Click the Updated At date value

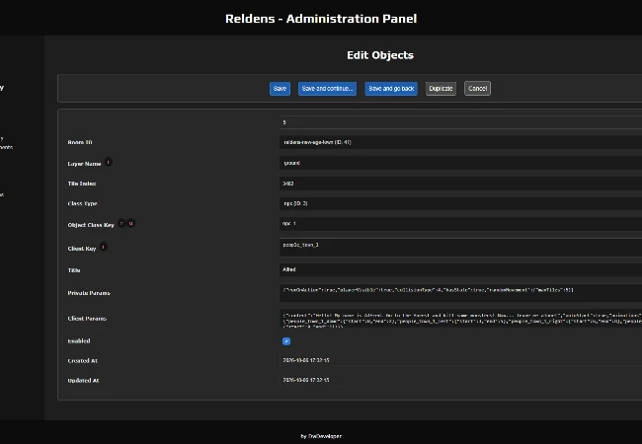[x=306, y=380]
